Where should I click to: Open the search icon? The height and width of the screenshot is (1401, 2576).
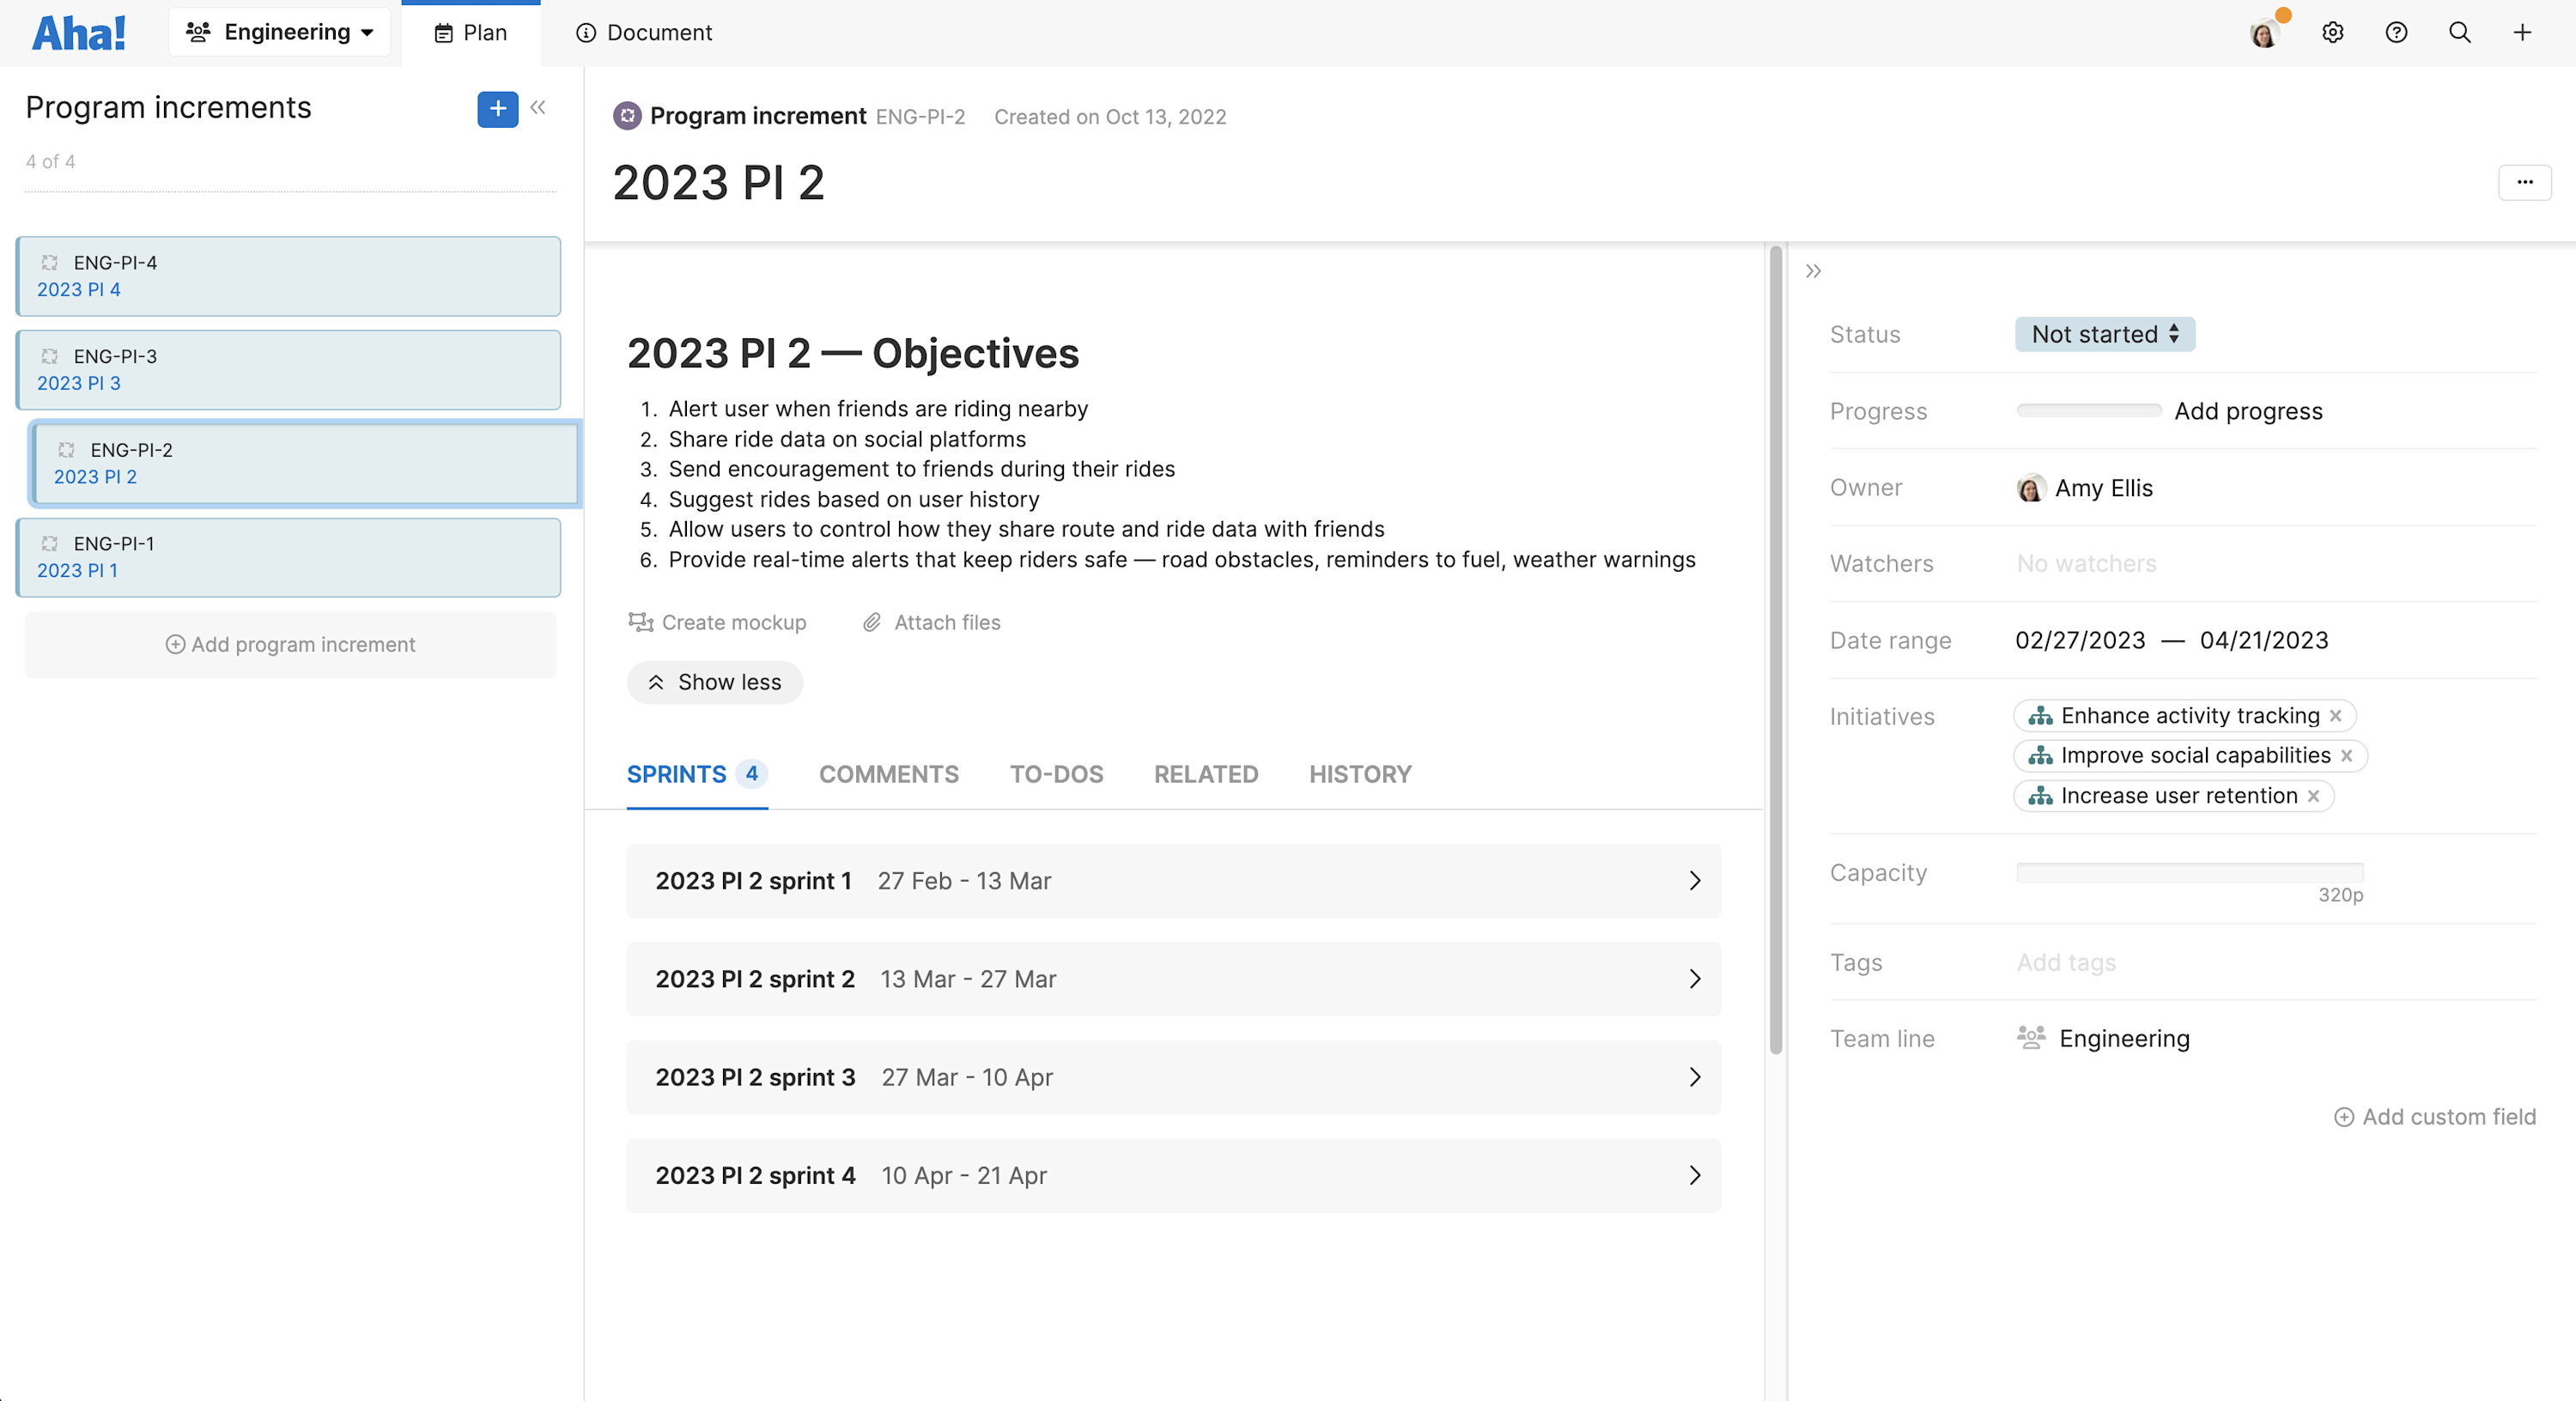click(x=2459, y=32)
